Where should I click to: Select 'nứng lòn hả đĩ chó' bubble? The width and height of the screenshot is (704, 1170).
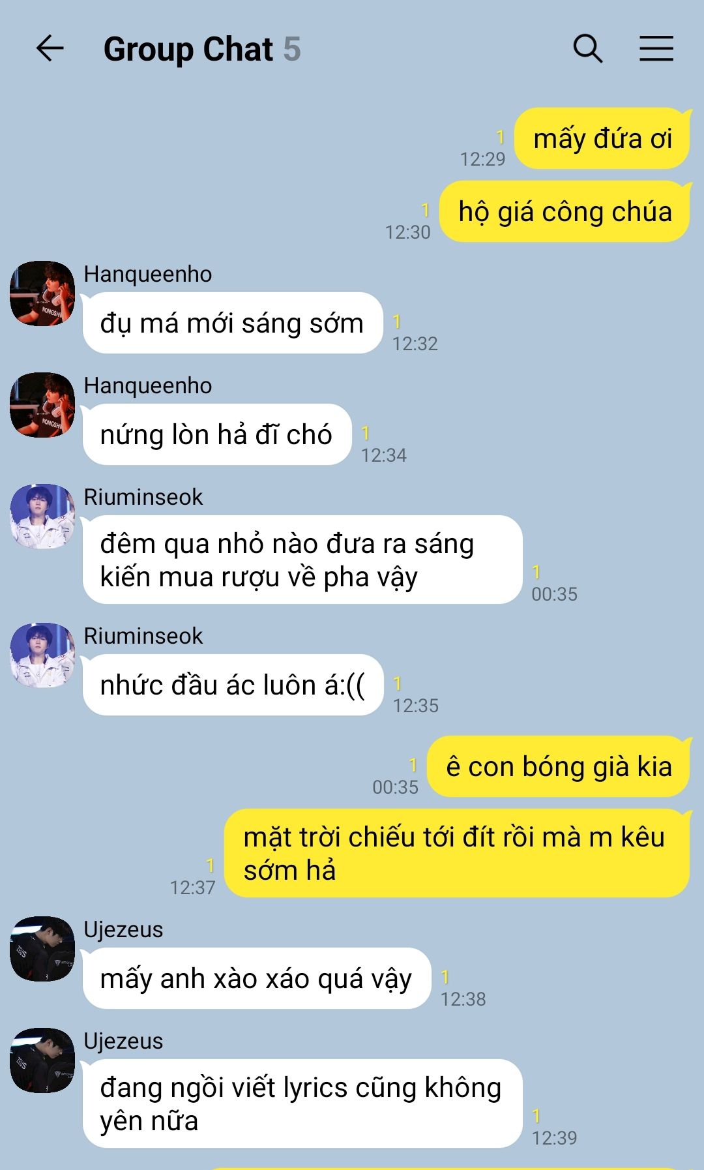point(217,434)
